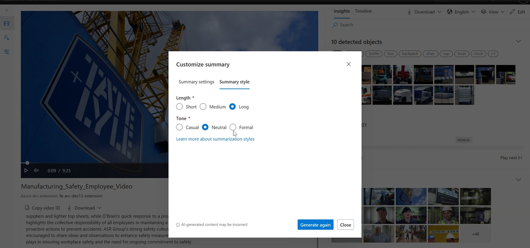Set tone to Casual
Viewport: 530px width, 248px height.
[x=179, y=127]
